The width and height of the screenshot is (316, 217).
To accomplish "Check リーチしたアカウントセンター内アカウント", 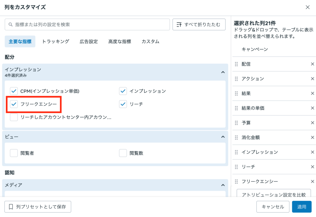I will [14, 117].
